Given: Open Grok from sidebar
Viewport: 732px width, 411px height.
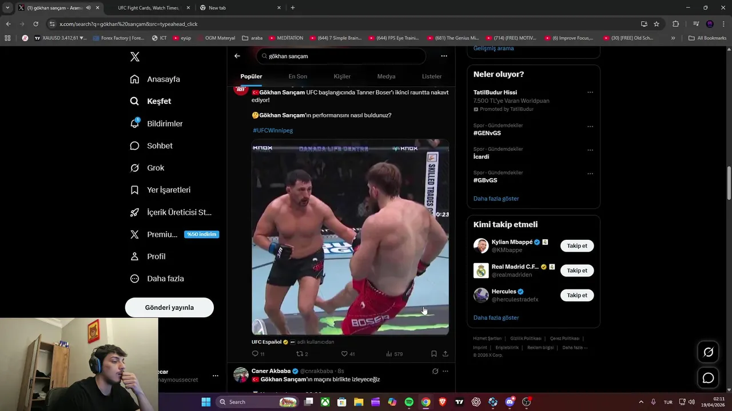Looking at the screenshot, I should coord(147,168).
